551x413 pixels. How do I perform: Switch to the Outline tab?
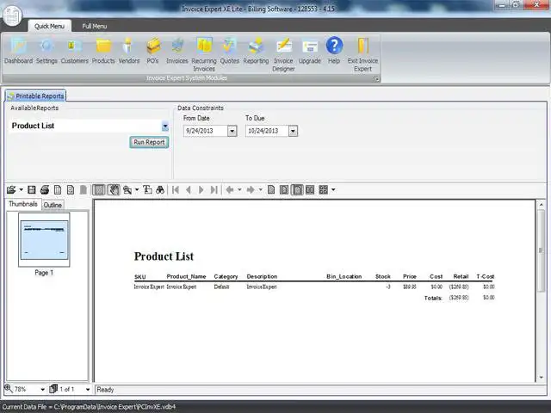(x=53, y=205)
